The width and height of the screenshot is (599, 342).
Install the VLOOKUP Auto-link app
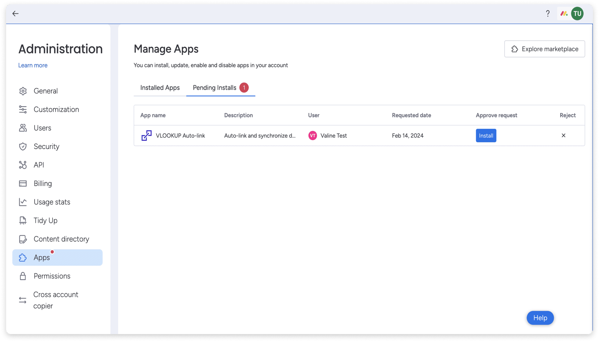coord(486,136)
